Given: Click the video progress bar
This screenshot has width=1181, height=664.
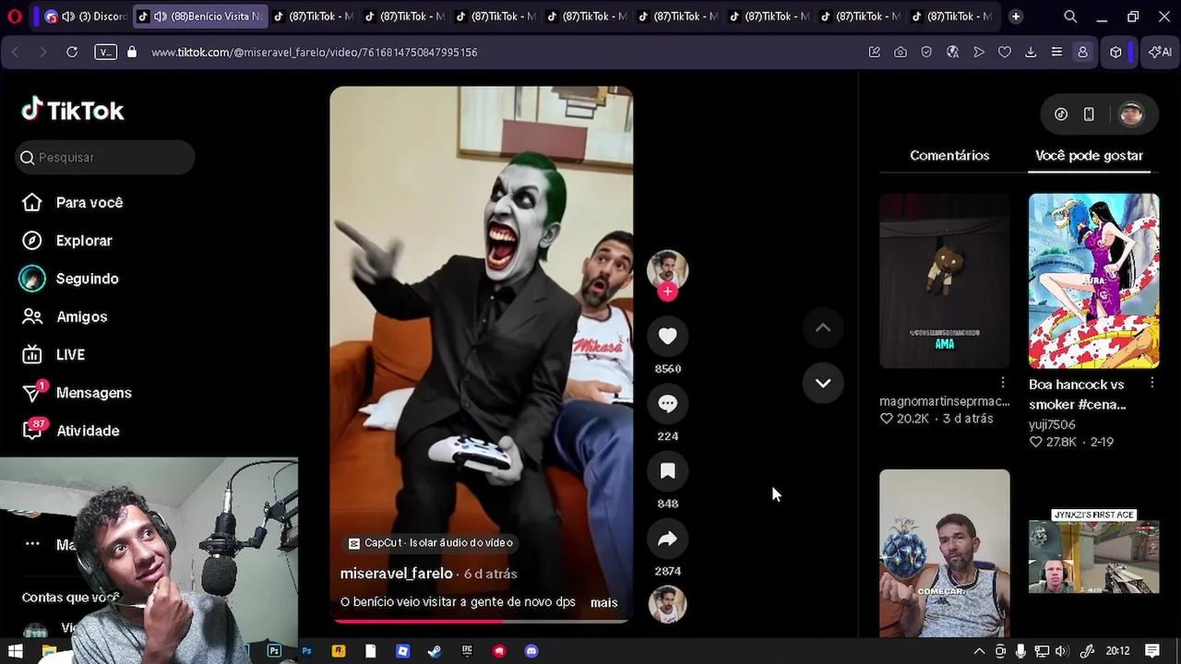Looking at the screenshot, I should (482, 621).
